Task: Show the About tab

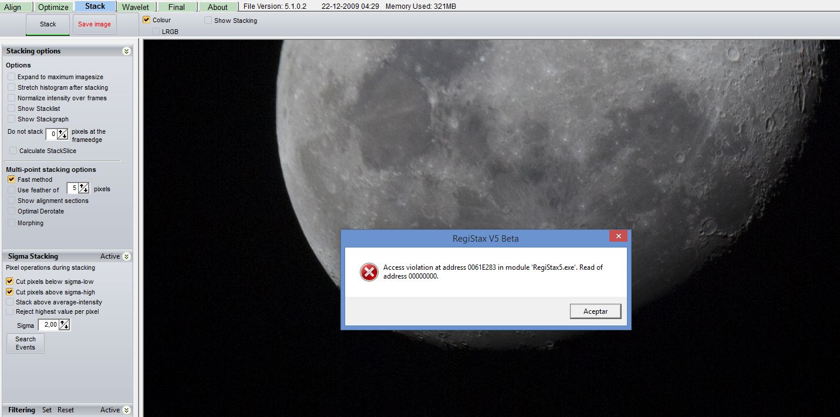Action: [x=218, y=7]
